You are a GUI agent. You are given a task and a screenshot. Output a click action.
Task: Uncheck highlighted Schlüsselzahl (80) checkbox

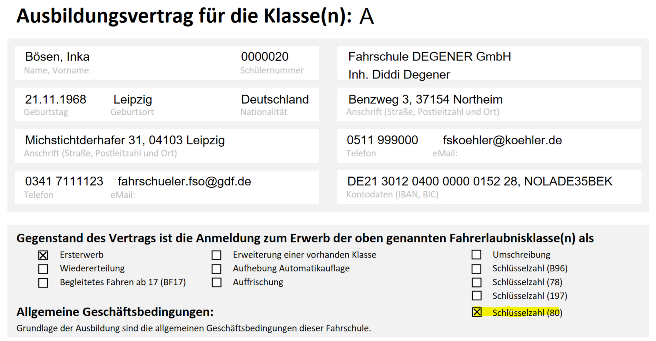pos(477,312)
